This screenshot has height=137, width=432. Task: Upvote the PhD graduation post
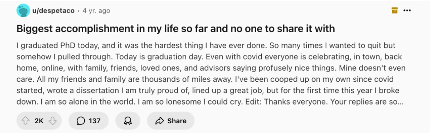click(x=26, y=121)
